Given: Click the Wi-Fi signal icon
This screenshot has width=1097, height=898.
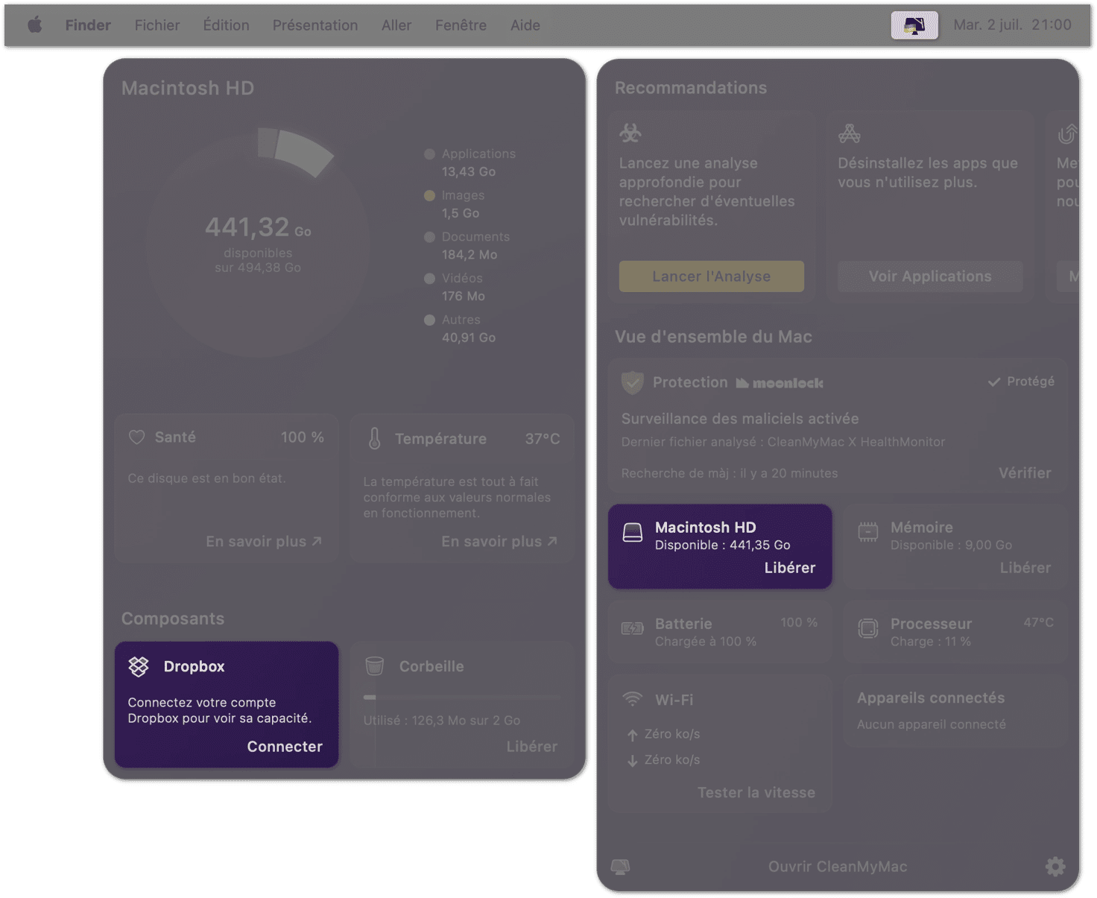Looking at the screenshot, I should point(632,700).
